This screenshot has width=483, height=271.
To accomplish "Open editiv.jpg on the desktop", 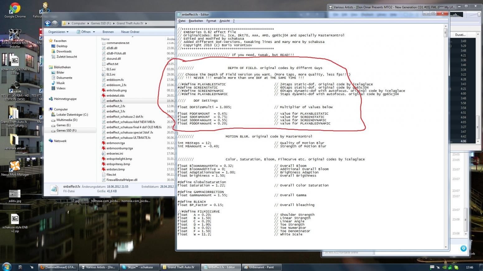I will [x=15, y=196].
